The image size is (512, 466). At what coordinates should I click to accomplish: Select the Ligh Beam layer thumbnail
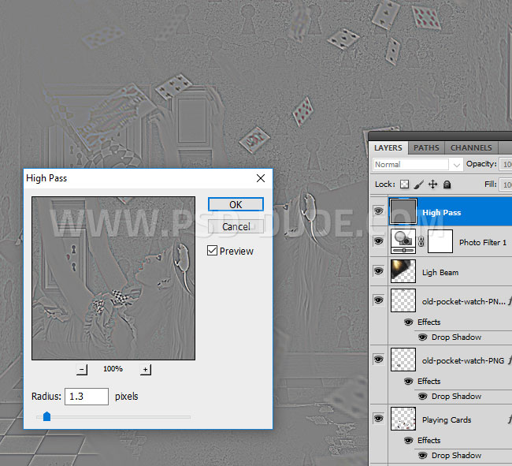403,271
